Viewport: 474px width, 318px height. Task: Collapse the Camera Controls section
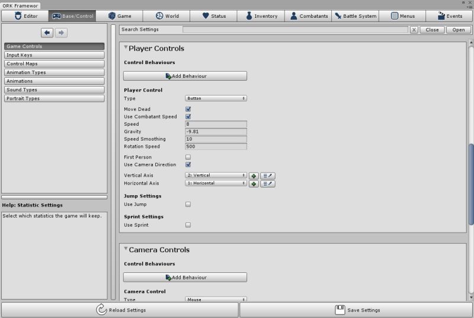[x=126, y=249]
